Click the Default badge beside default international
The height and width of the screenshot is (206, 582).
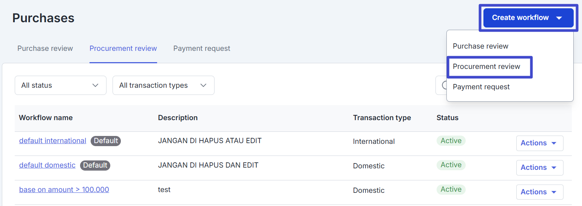[106, 141]
